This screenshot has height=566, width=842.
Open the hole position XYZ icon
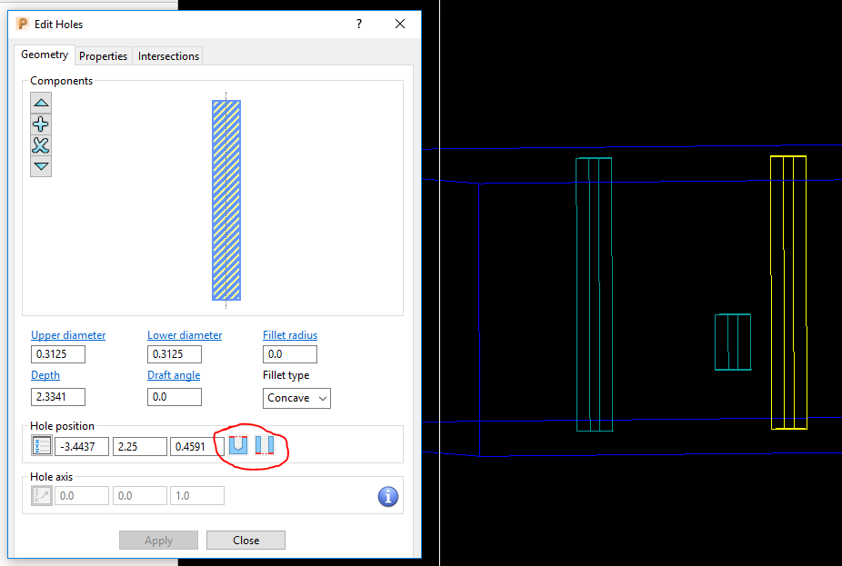41,446
